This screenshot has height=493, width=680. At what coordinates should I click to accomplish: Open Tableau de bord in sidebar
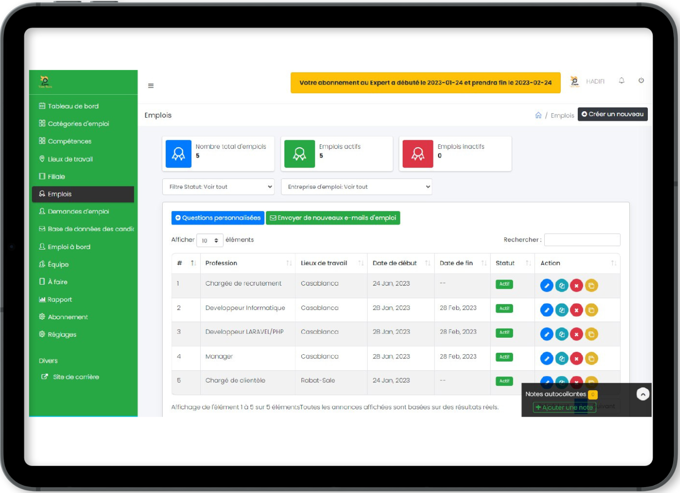pos(73,106)
